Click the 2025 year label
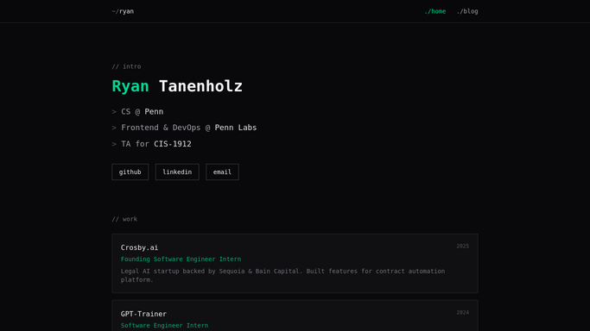 tap(462, 247)
